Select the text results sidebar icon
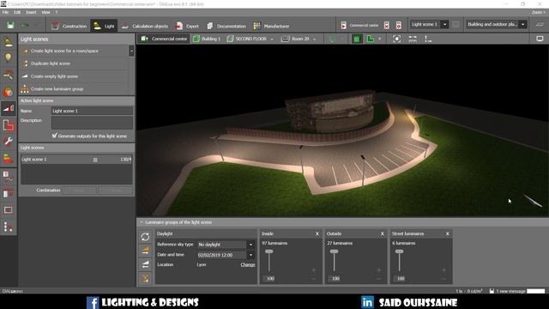 [x=8, y=176]
